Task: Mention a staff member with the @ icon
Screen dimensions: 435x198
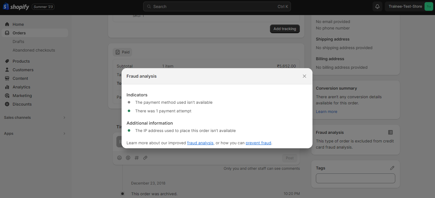Action: 128,157
